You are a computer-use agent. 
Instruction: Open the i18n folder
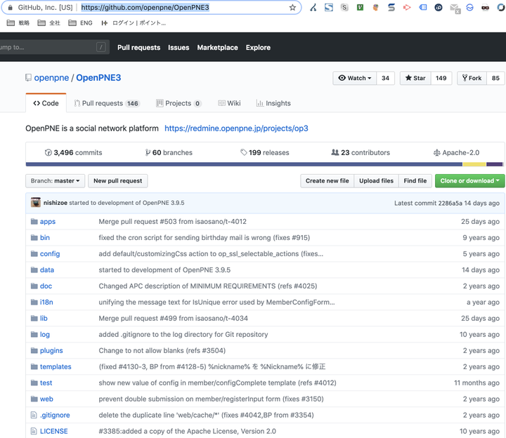click(x=46, y=302)
